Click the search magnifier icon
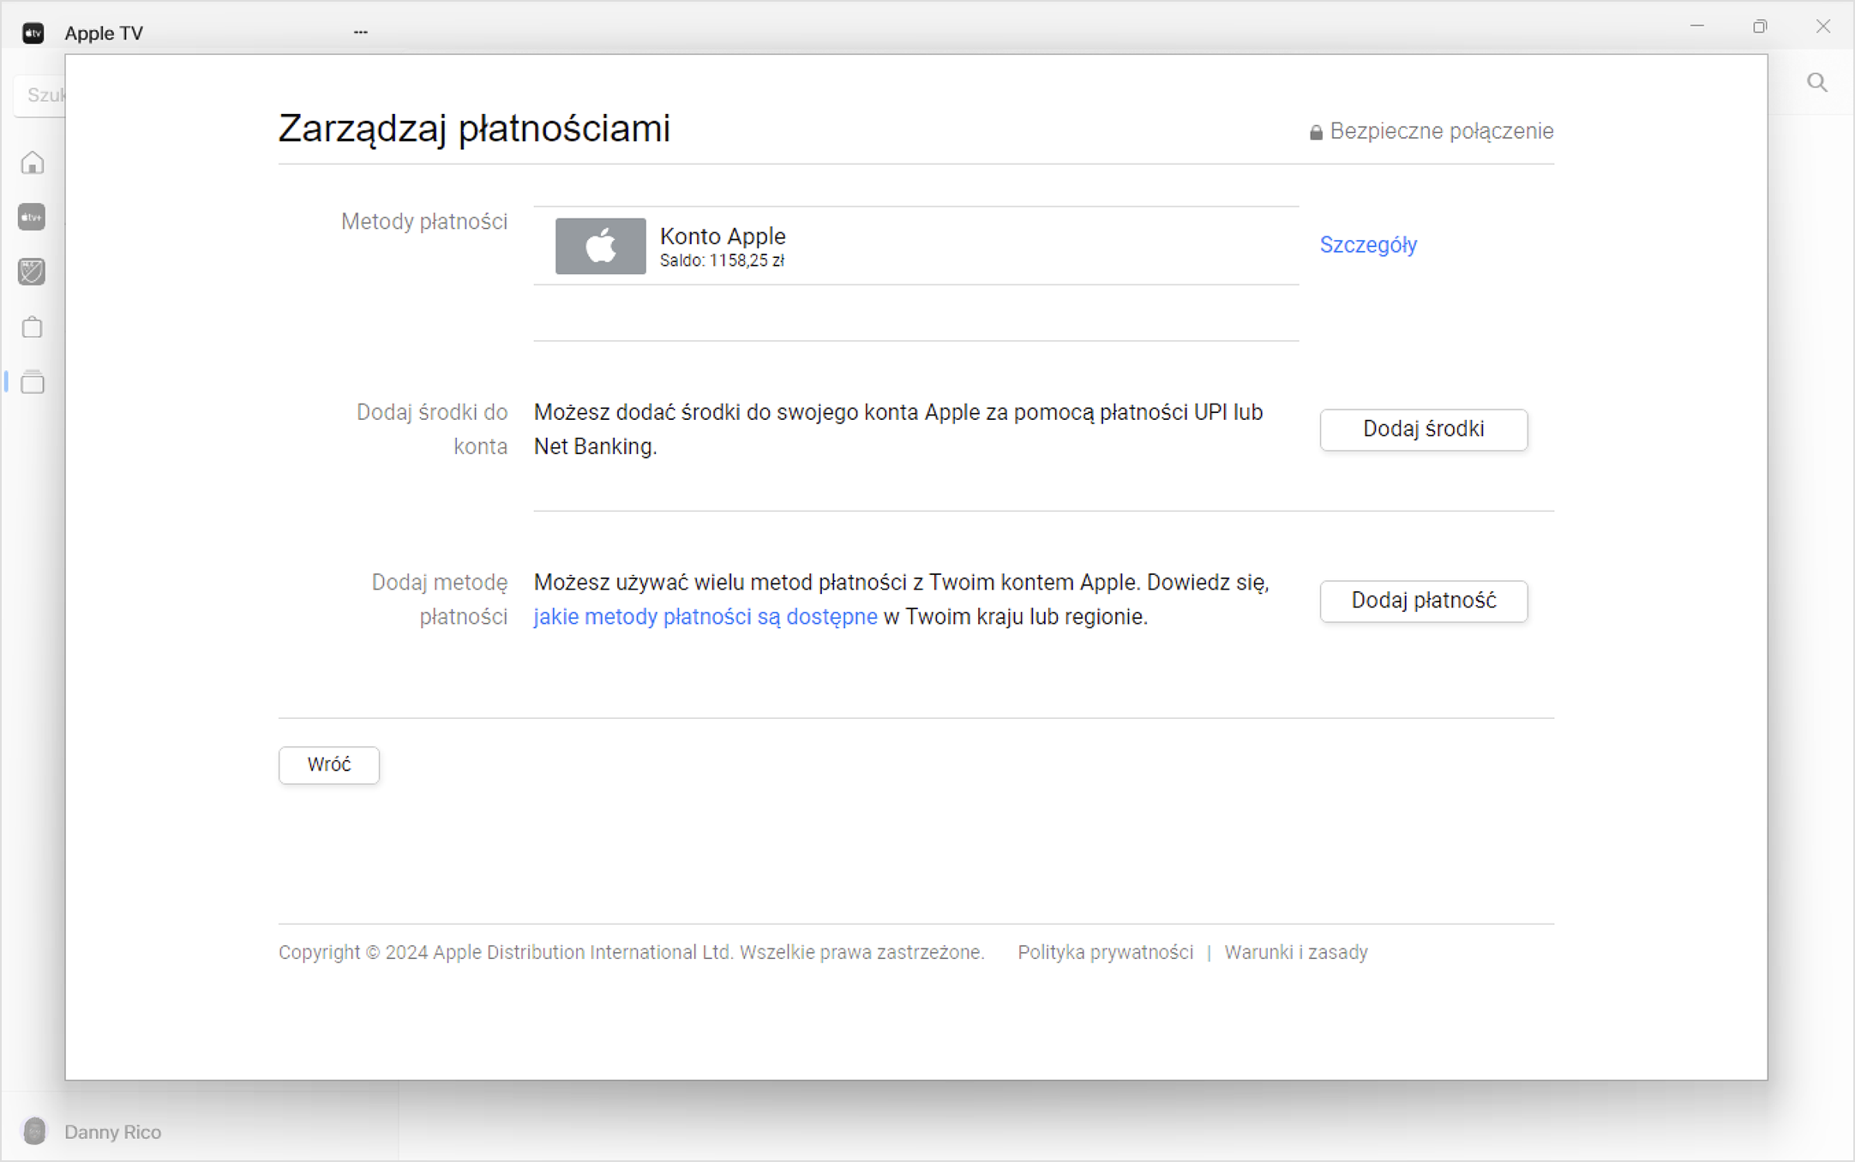Viewport: 1855px width, 1162px height. 1817,82
